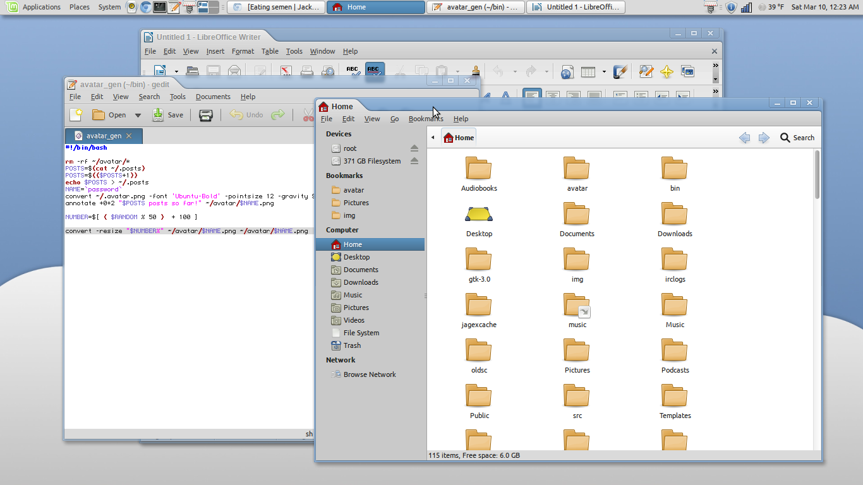Eject the root device
Viewport: 863px width, 485px height.
pos(414,148)
